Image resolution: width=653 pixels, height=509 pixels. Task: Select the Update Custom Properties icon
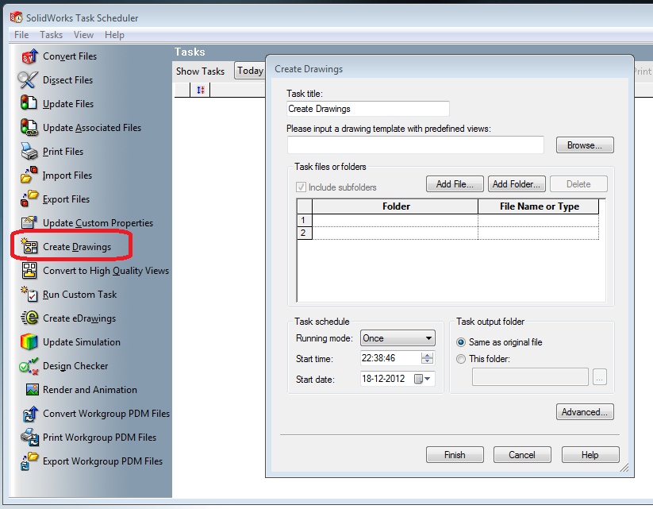pos(29,222)
